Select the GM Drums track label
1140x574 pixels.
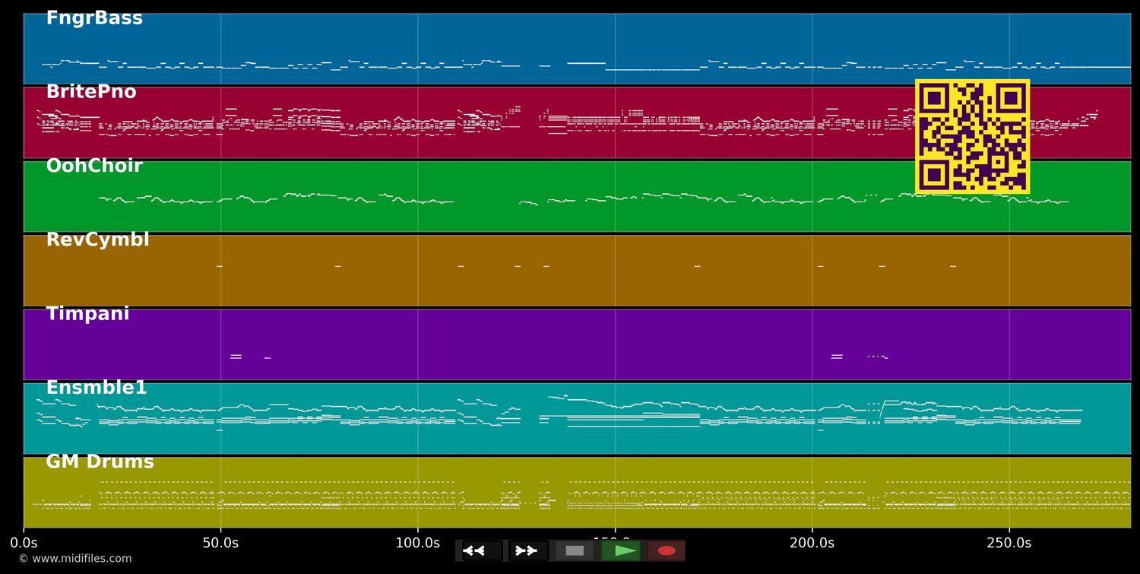100,461
